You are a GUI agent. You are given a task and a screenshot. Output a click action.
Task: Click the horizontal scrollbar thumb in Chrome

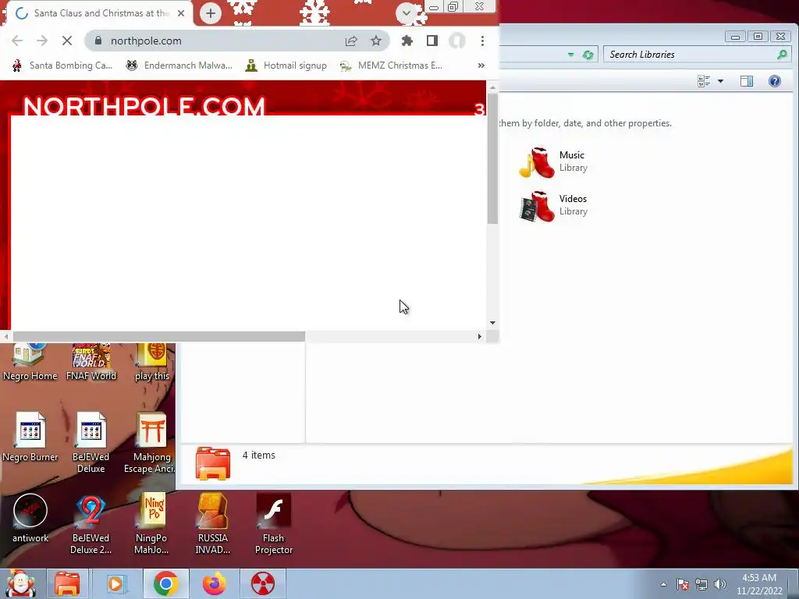(x=159, y=336)
